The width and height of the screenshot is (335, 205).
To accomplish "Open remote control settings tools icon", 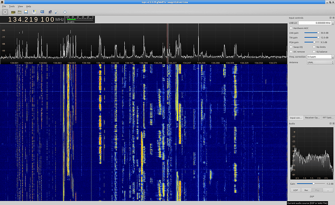I will tap(57, 12).
